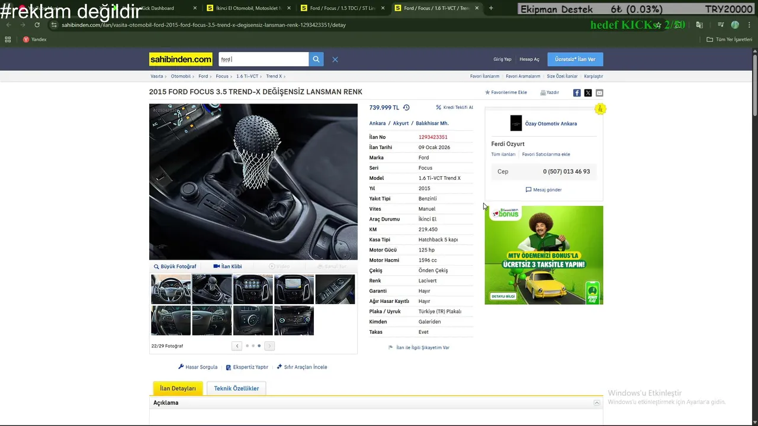Open Favori İlanlarım link

pos(484,76)
